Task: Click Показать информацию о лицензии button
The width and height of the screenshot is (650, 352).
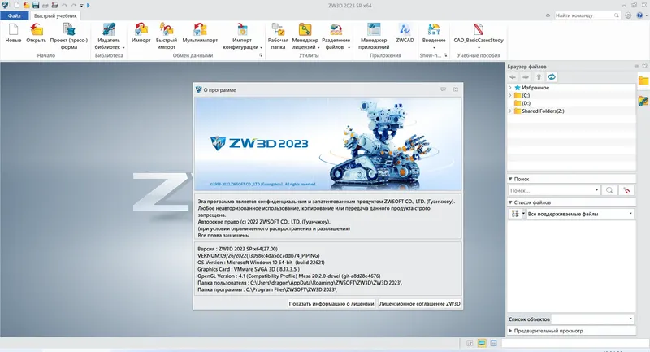Action: pos(331,303)
